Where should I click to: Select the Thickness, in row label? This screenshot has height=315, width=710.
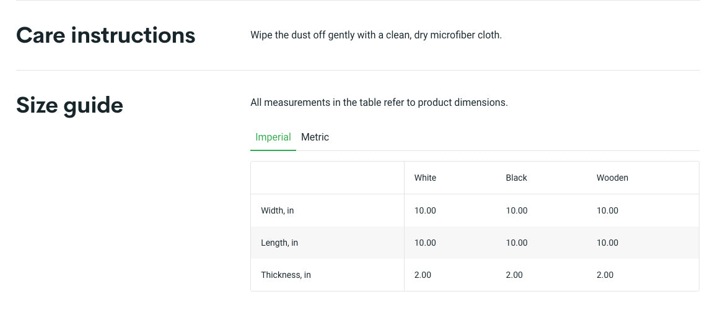[x=286, y=275]
